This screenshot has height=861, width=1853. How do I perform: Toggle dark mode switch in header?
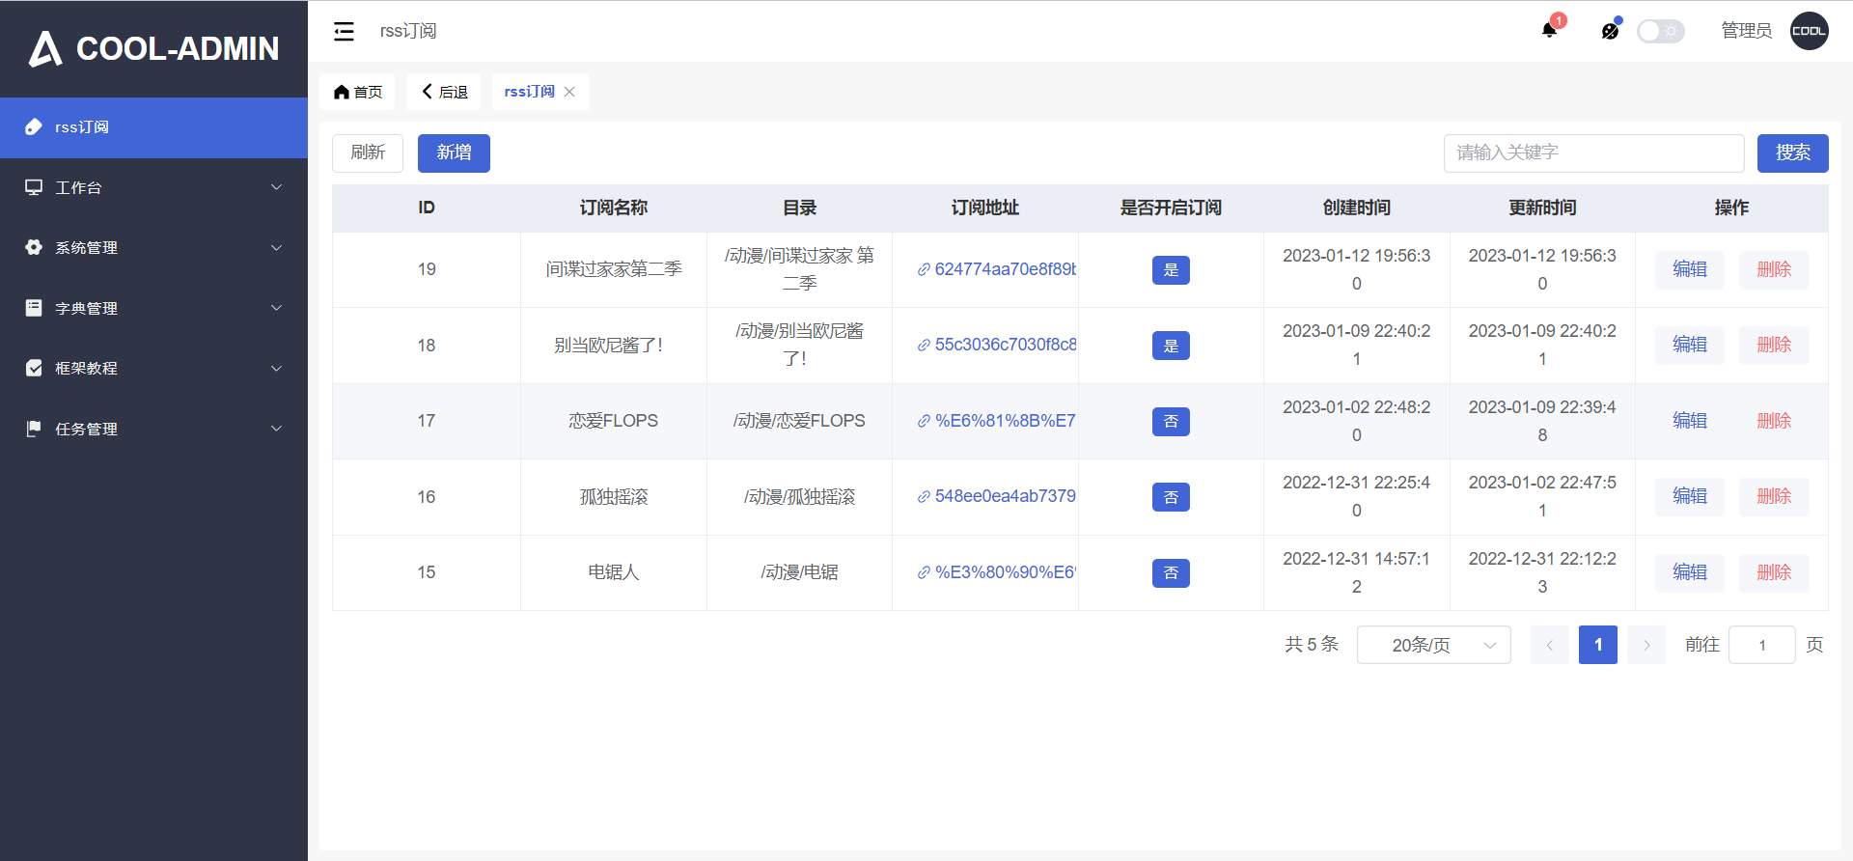1661,31
